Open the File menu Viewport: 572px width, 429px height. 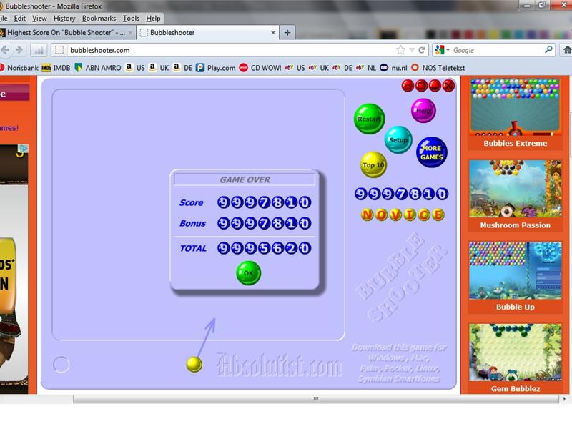coord(4,19)
